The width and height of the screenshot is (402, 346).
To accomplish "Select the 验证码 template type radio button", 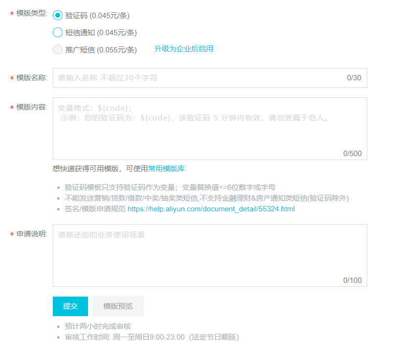I will 57,15.
